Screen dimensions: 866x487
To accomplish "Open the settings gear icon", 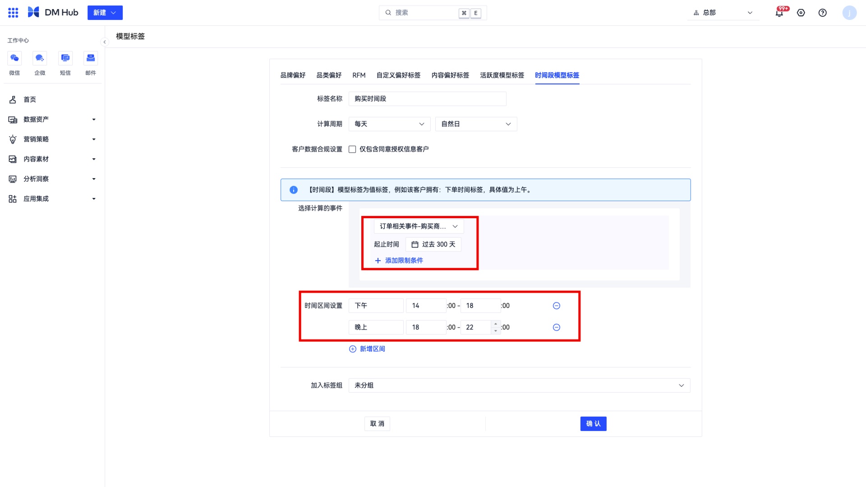I will pos(801,13).
